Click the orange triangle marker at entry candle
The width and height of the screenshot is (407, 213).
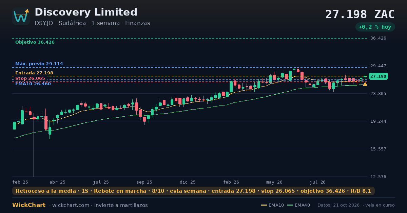(365, 84)
